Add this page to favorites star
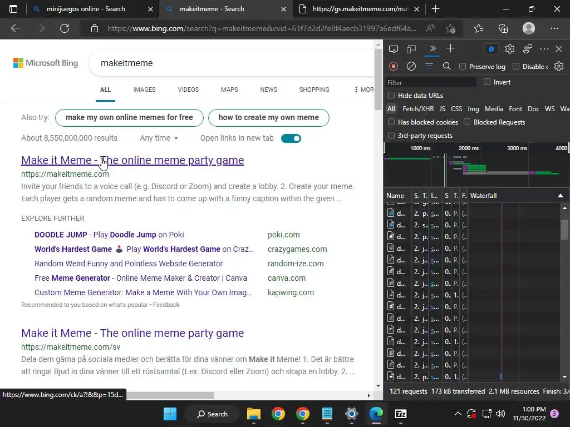Image resolution: width=570 pixels, height=427 pixels. click(451, 28)
